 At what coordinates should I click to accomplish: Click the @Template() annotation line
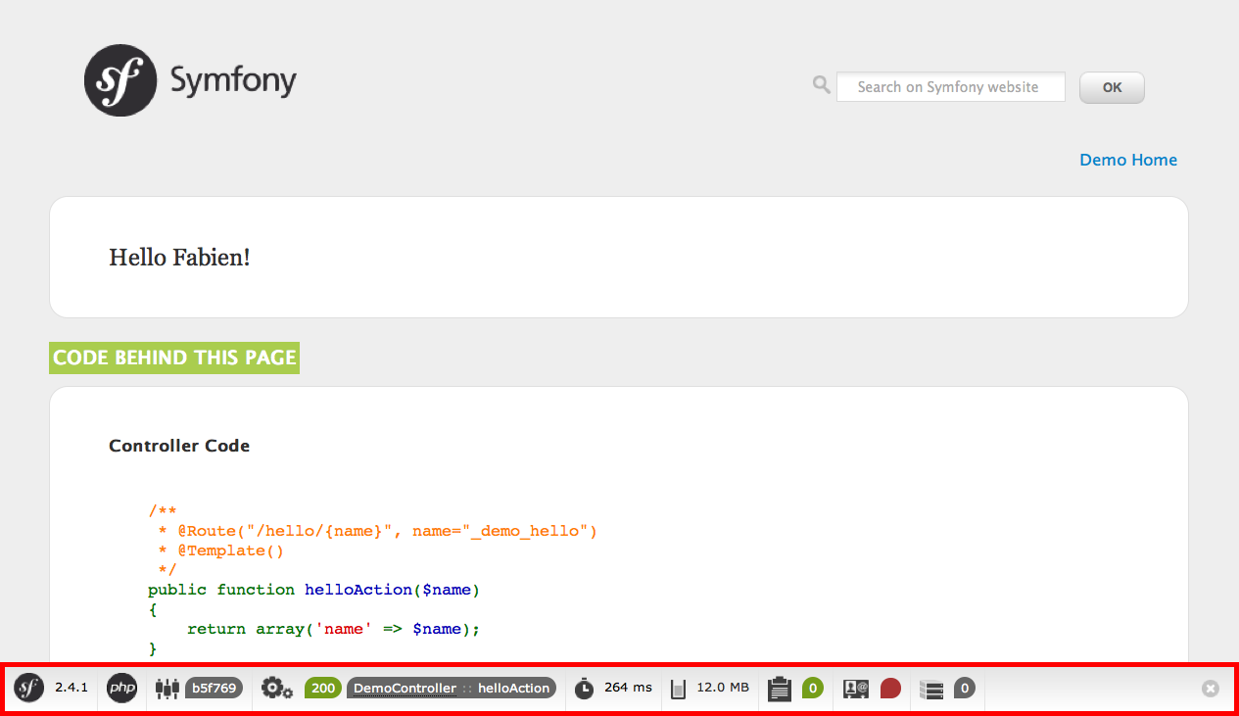click(220, 550)
